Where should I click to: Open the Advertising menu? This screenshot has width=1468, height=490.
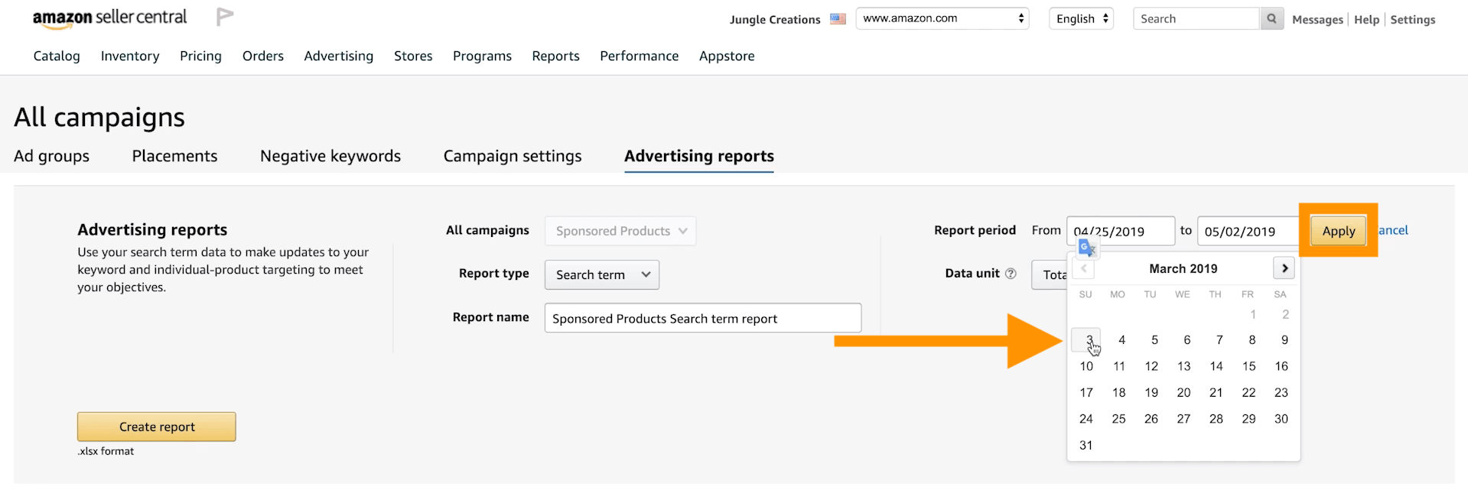tap(338, 56)
